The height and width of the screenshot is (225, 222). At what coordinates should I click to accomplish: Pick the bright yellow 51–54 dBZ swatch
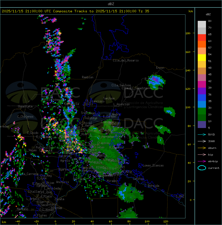202,58
